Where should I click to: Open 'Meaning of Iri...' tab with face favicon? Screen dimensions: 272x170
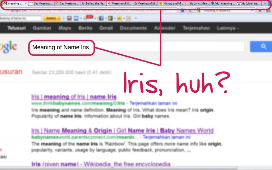tap(119, 3)
